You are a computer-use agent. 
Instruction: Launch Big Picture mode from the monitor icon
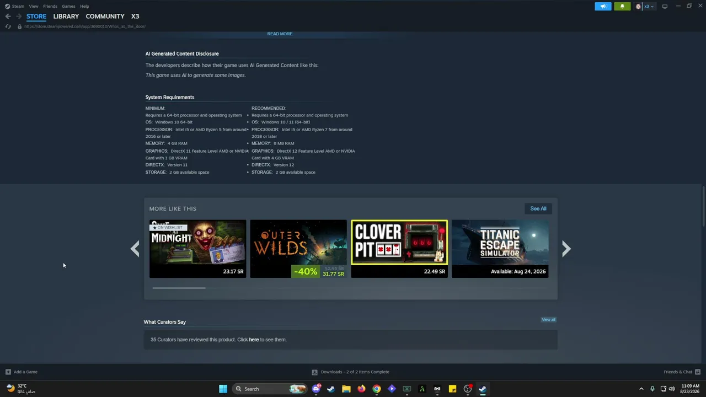coord(665,7)
